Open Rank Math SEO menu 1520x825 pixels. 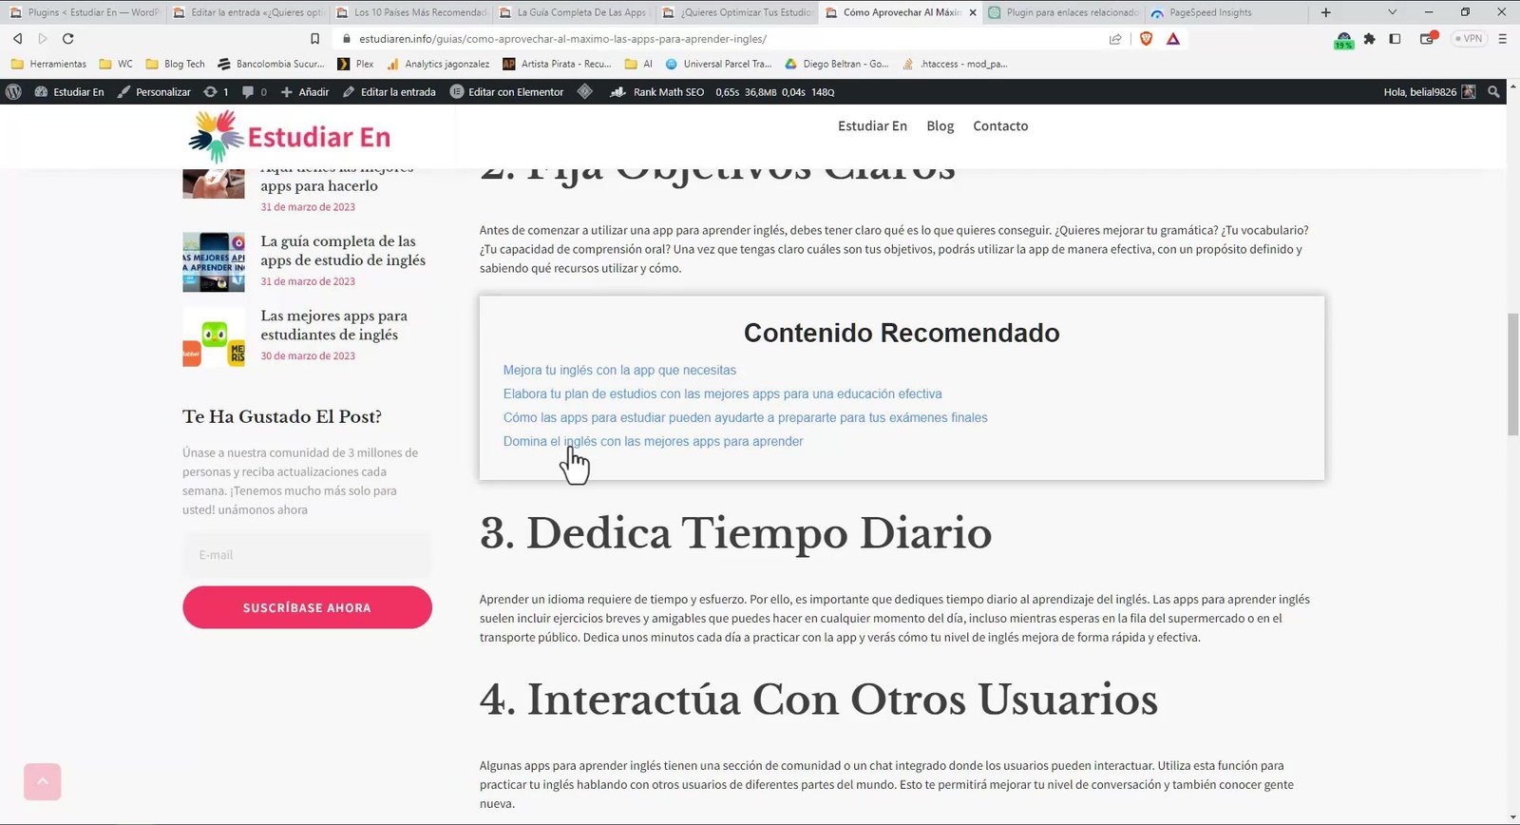click(x=657, y=92)
